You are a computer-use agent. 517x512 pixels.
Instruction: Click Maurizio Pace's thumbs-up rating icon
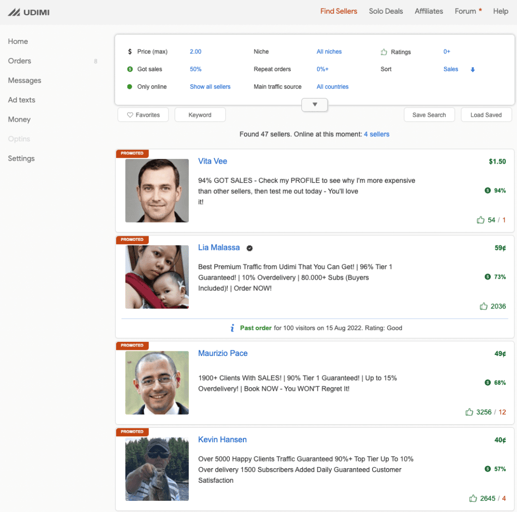[x=469, y=412]
